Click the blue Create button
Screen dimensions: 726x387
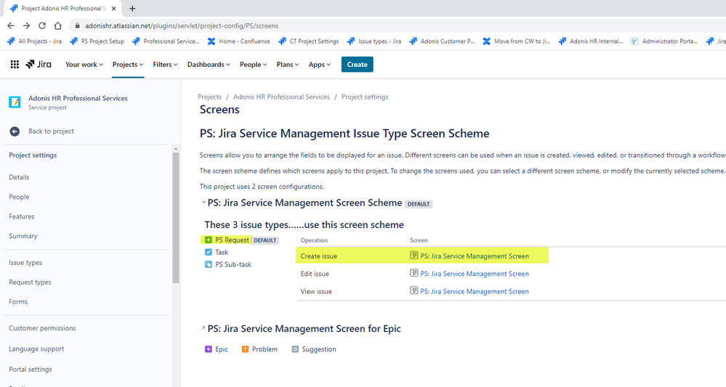tap(357, 65)
